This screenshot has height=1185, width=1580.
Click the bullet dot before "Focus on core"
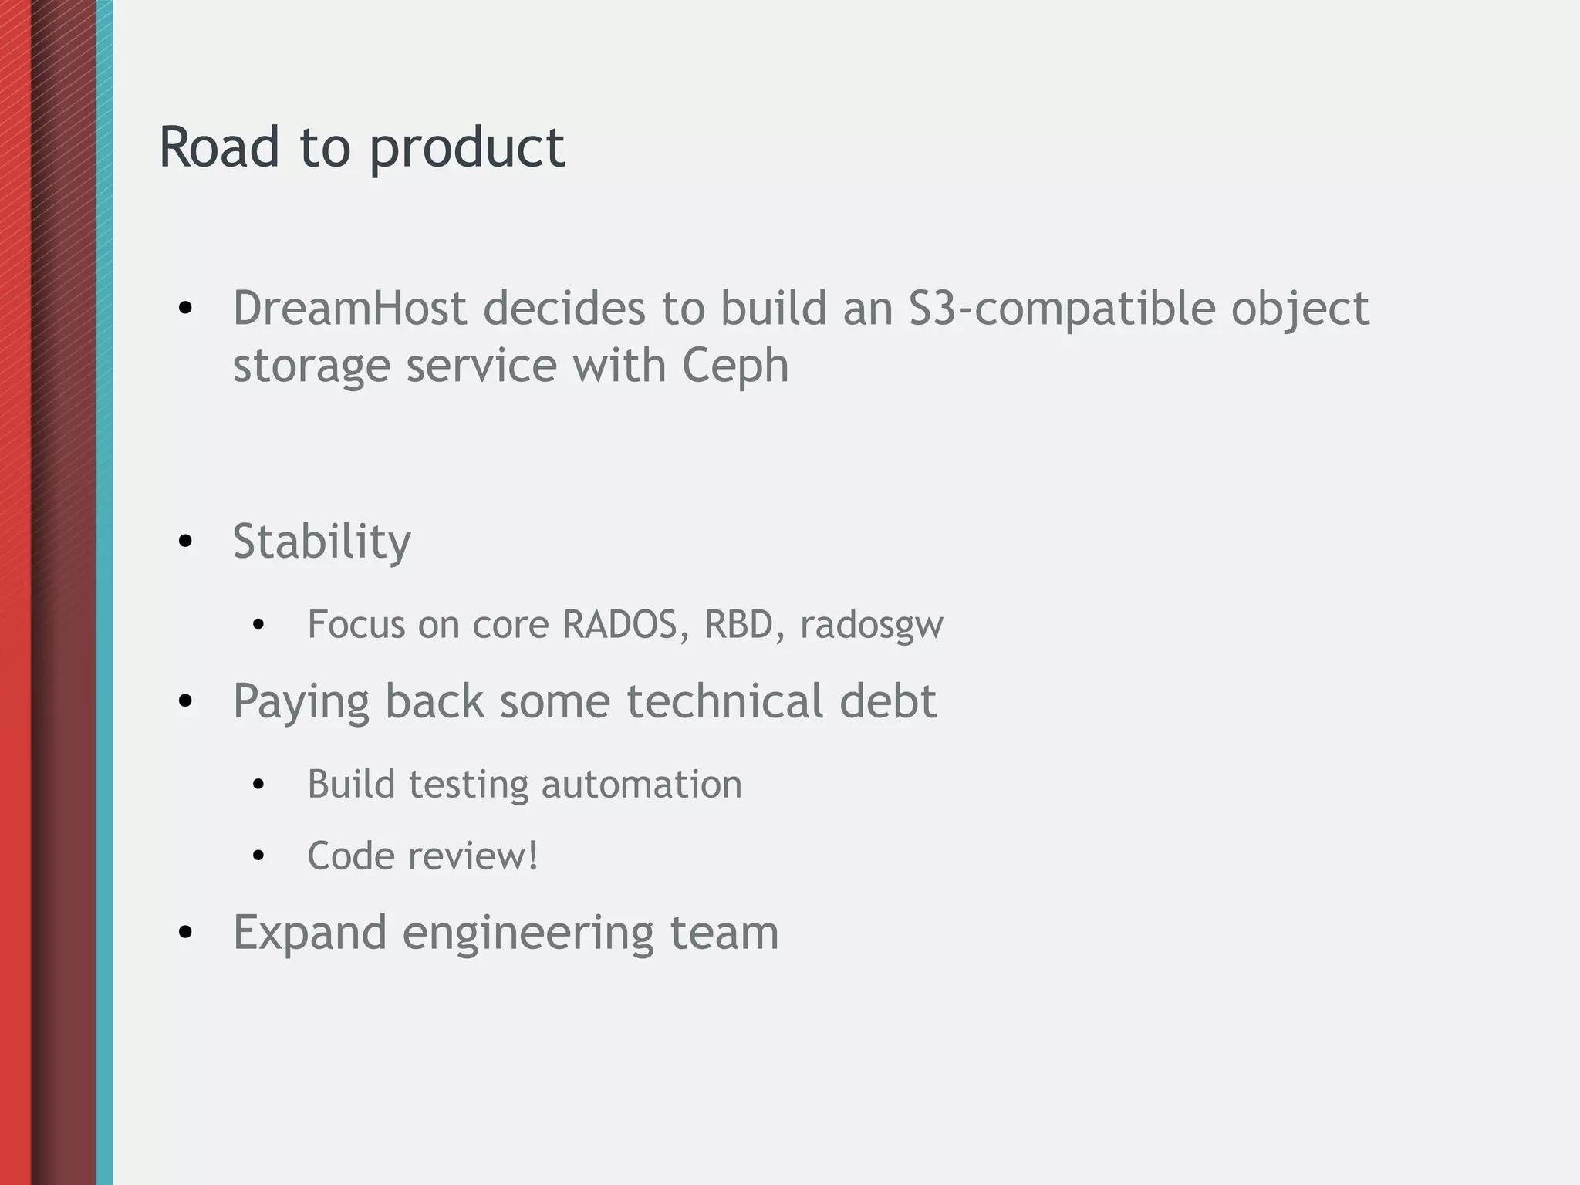click(x=258, y=626)
